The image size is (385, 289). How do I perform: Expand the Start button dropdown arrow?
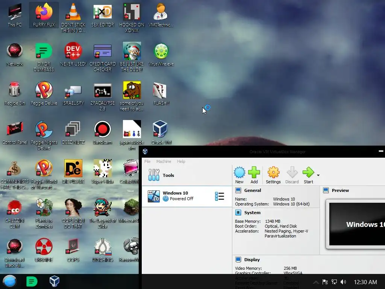coord(318,175)
